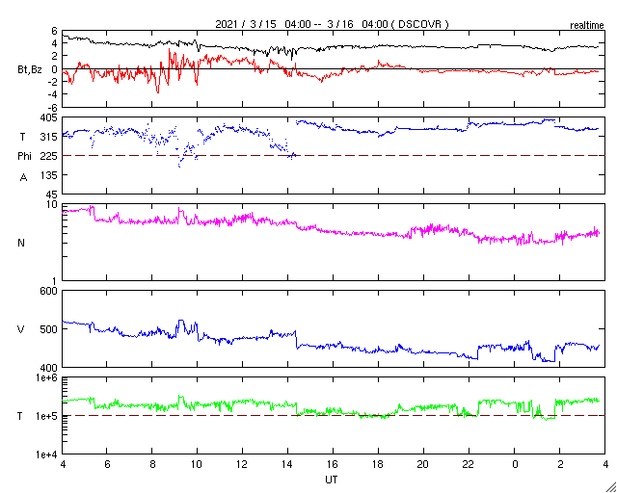Click the "20" hour tick on the UT axis

423,465
